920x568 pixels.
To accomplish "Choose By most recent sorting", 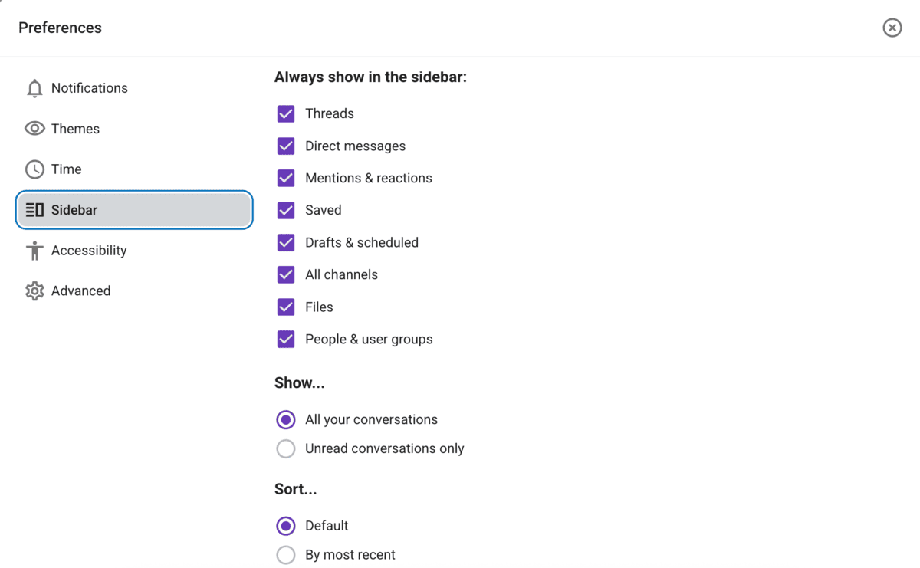I will [285, 554].
